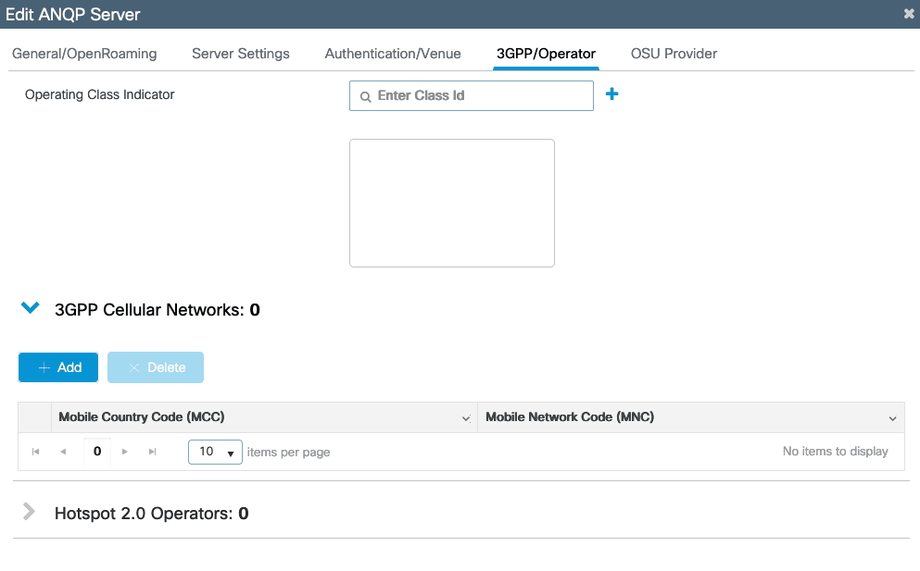Click the empty Operating Class list box
The image size is (920, 571).
(451, 203)
